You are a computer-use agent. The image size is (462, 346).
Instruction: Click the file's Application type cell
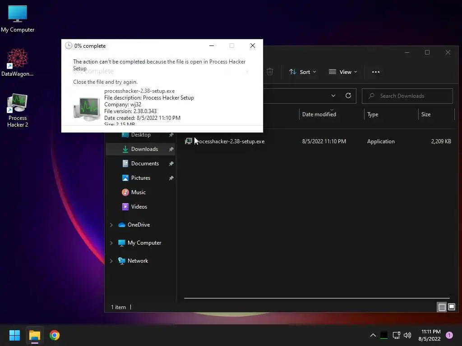click(381, 141)
